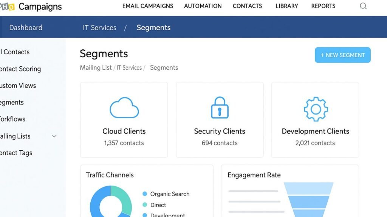387x217 pixels.
Task: Click the Security Clients padlock icon
Action: pos(220,107)
